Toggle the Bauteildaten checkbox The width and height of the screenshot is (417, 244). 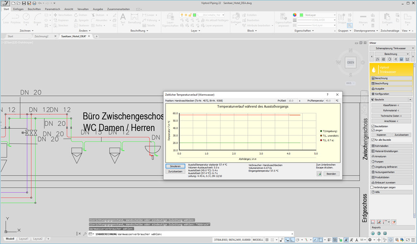373,126
